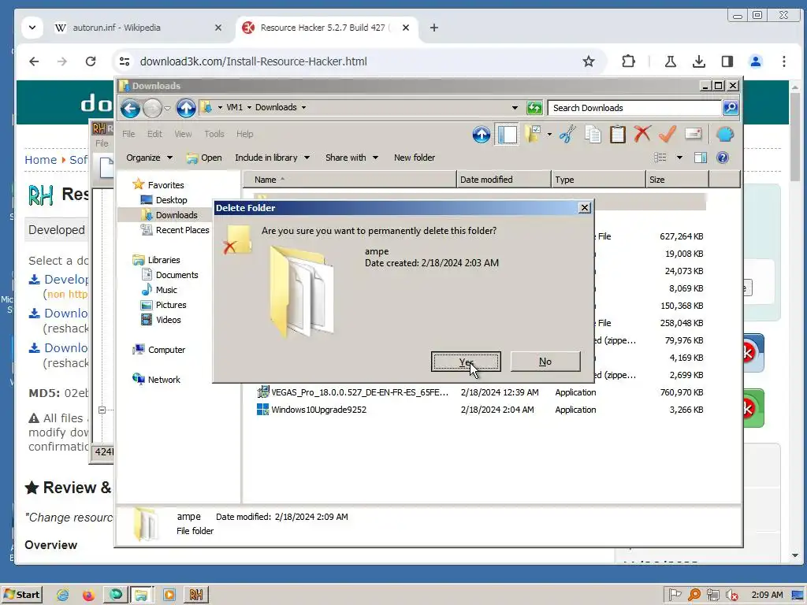Sort by the Type column header
Screen dimensions: 807x605
tap(599, 180)
